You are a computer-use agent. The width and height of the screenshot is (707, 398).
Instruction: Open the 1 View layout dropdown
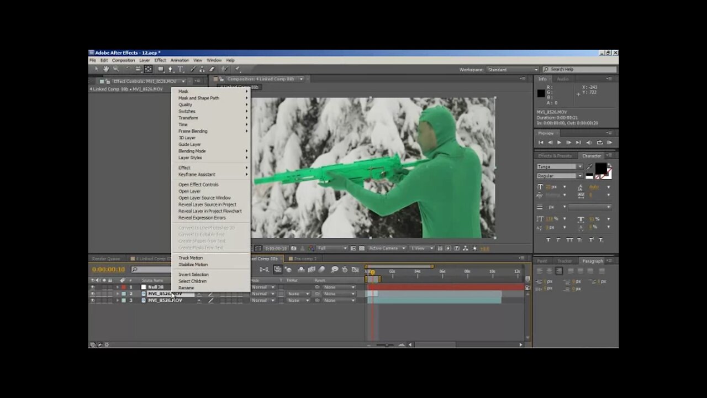[x=421, y=248]
